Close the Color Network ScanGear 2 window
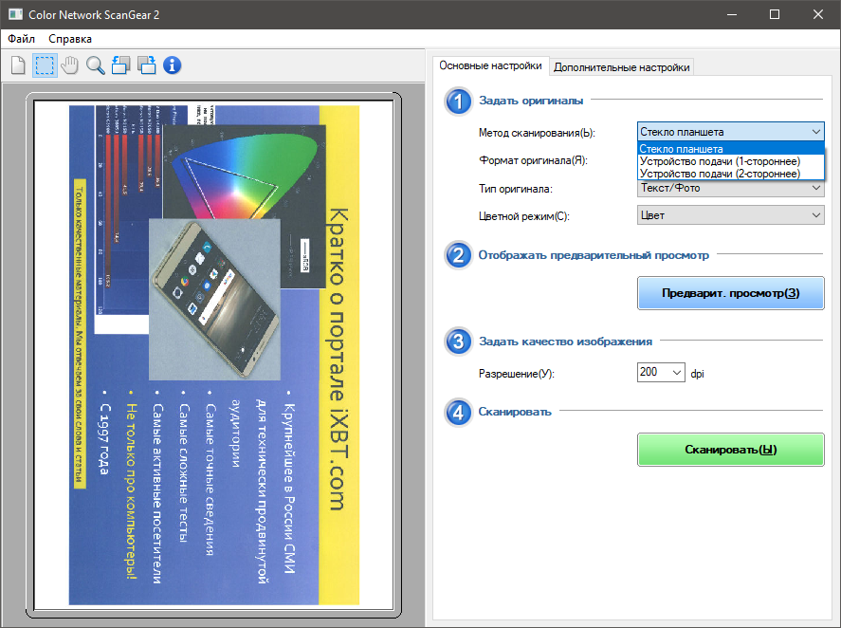Screen dimensions: 841x628 (818, 14)
